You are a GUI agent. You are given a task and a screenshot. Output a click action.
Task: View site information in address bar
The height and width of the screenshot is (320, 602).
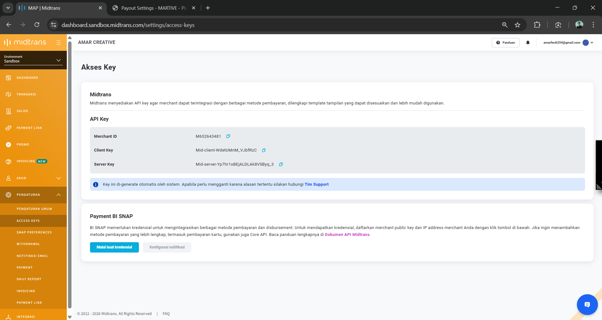pos(54,25)
